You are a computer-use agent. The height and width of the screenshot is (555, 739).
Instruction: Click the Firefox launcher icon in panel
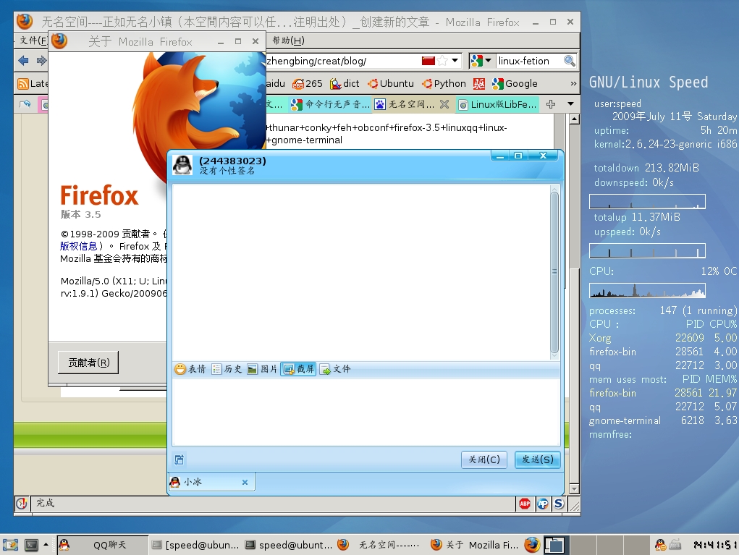[532, 545]
